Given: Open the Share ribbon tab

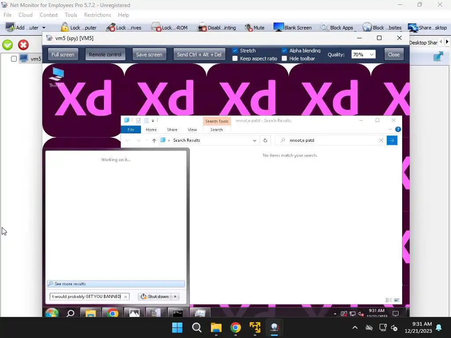Looking at the screenshot, I should 172,130.
